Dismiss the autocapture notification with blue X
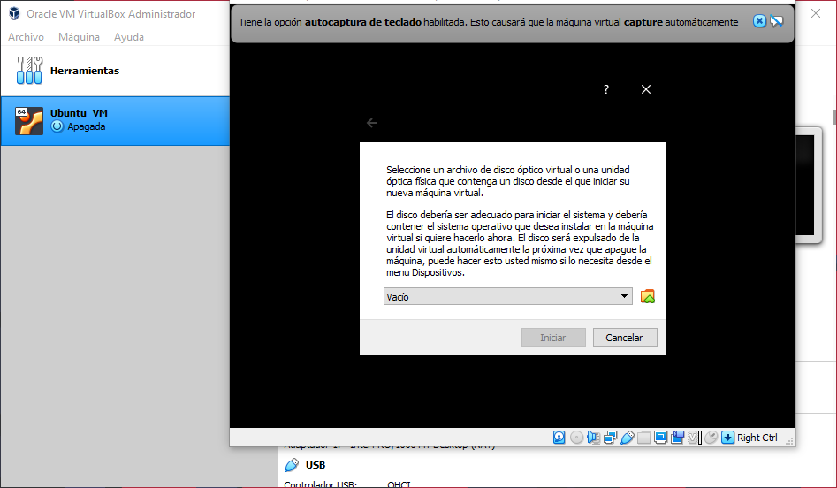Screen dimensions: 837x488 pyautogui.click(x=759, y=21)
